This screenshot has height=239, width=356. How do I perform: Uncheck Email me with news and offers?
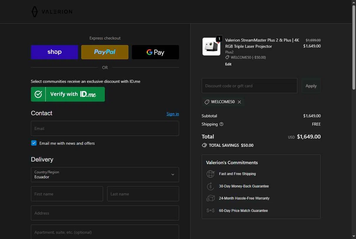point(34,143)
